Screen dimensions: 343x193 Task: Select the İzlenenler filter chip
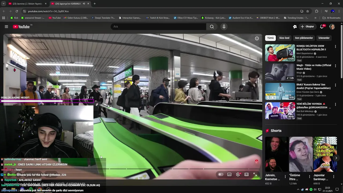point(324,38)
